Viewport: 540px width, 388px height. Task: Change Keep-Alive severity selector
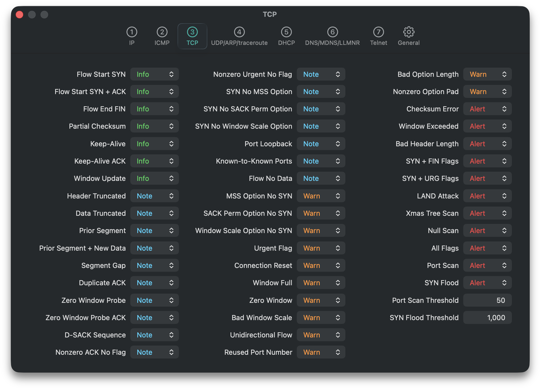tap(154, 144)
